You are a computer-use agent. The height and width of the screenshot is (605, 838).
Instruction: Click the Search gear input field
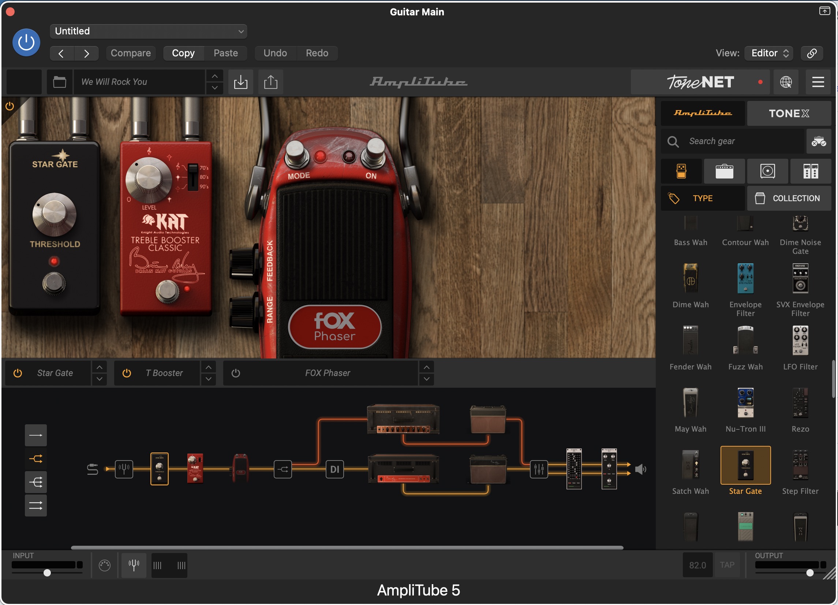[733, 142]
